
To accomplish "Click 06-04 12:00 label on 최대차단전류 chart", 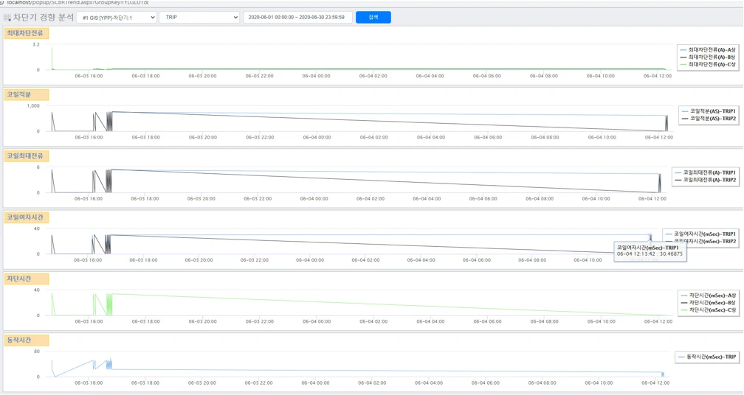I will click(x=658, y=76).
